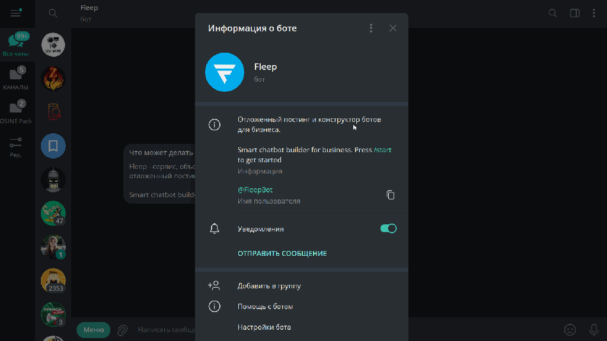
Task: Switch to КАНАЛЫ folder
Action: point(16,79)
